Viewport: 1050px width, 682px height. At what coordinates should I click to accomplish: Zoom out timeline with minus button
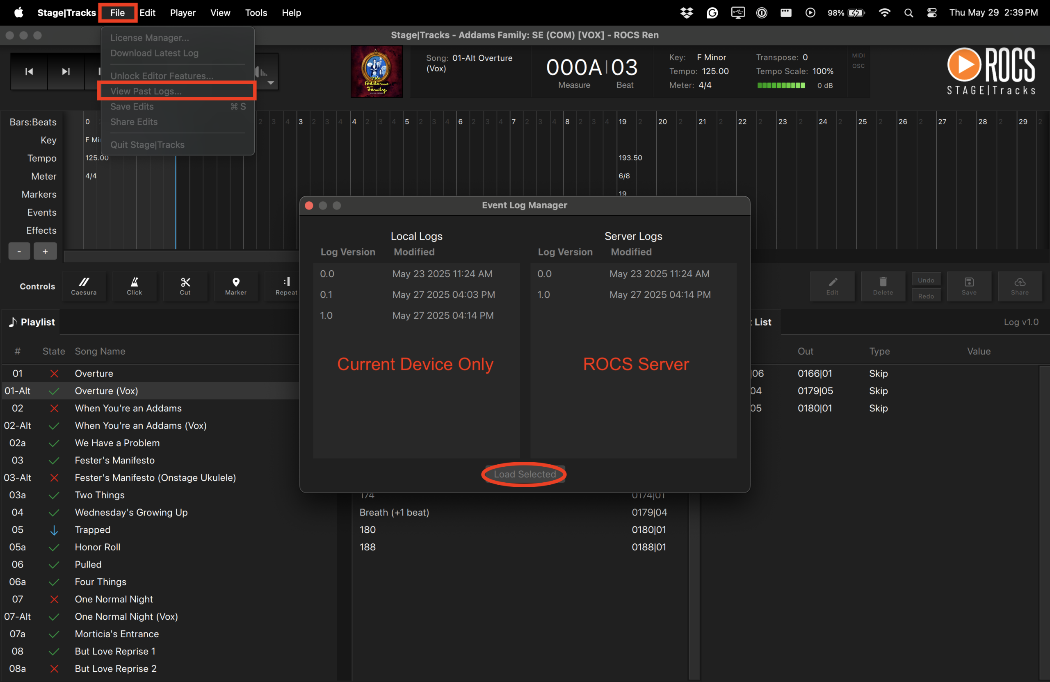19,251
